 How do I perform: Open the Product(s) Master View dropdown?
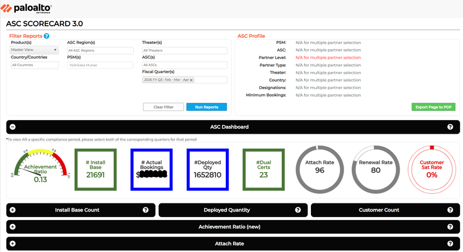[34, 50]
